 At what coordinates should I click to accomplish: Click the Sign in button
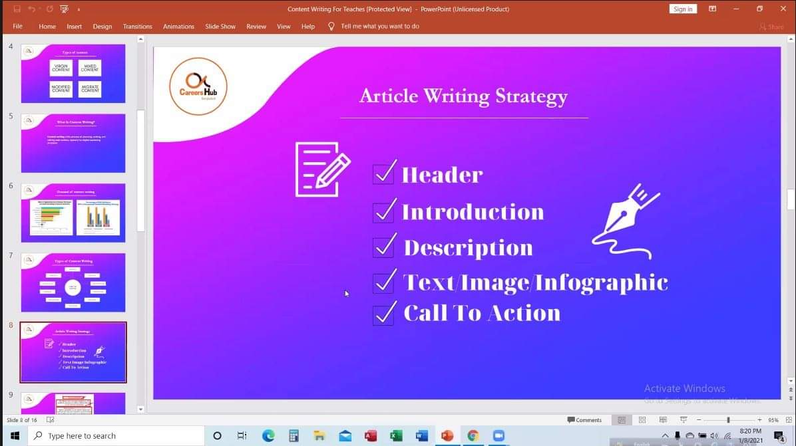(x=683, y=9)
